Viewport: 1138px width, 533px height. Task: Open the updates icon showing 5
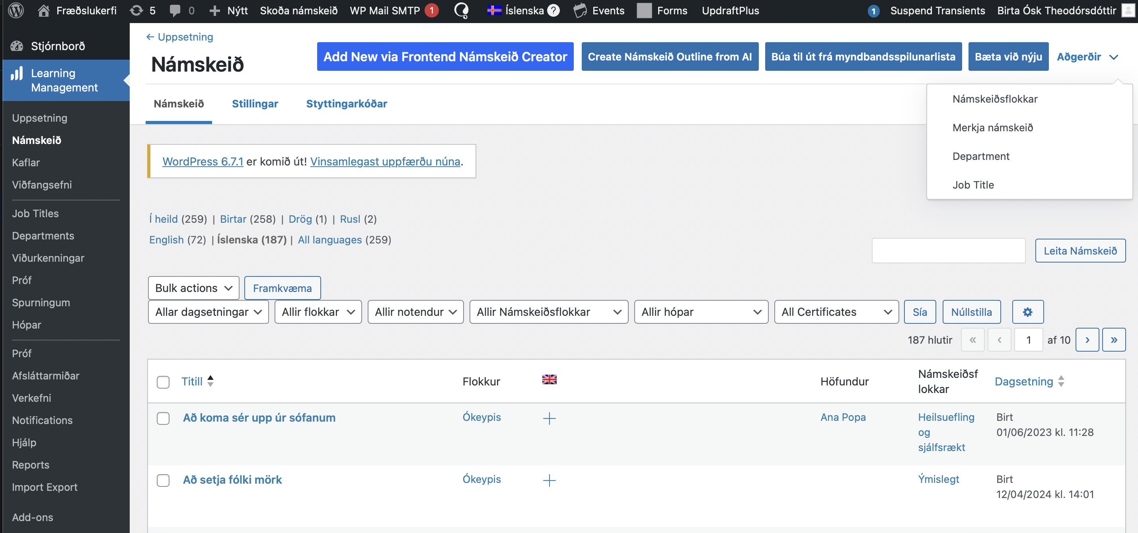(137, 11)
